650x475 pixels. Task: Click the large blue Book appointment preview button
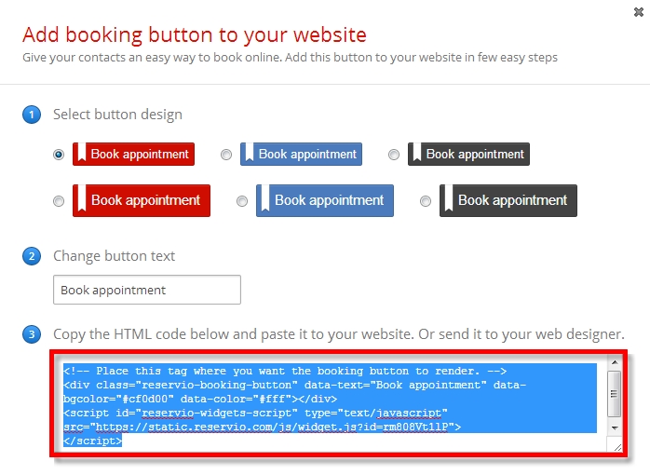(325, 200)
